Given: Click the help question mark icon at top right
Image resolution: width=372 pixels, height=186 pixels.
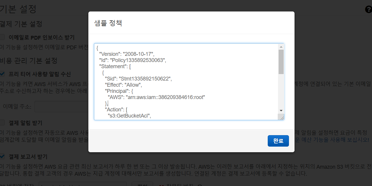Looking at the screenshot, I should [368, 9].
